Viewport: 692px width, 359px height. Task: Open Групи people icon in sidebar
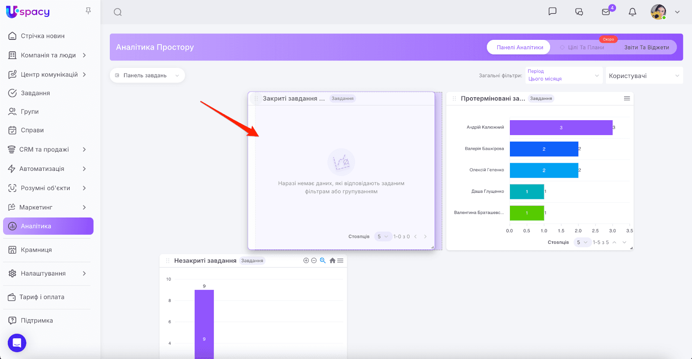[13, 112]
